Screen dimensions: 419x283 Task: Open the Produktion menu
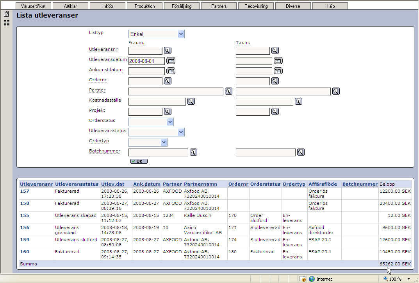tap(144, 6)
